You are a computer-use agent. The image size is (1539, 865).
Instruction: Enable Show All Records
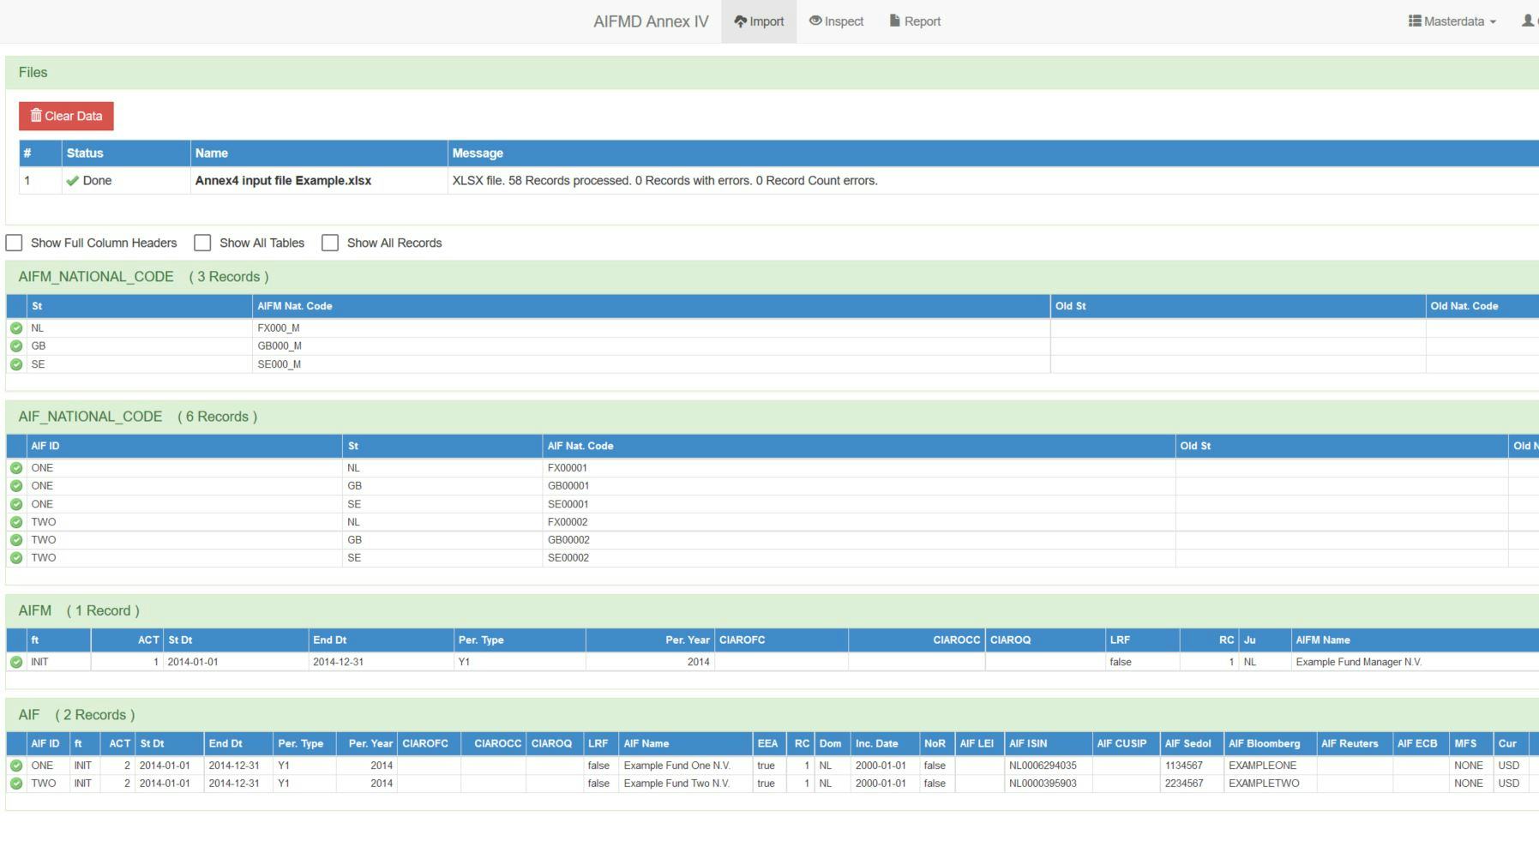[330, 243]
